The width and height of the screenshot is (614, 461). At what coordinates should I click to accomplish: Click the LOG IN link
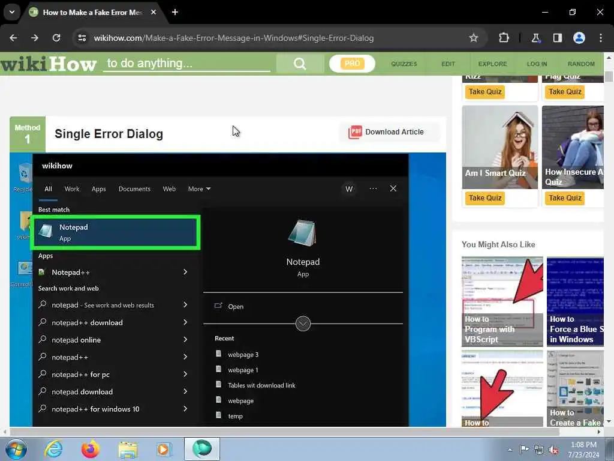(537, 64)
